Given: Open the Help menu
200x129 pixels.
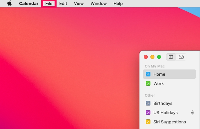Looking at the screenshot, I should [118, 3].
